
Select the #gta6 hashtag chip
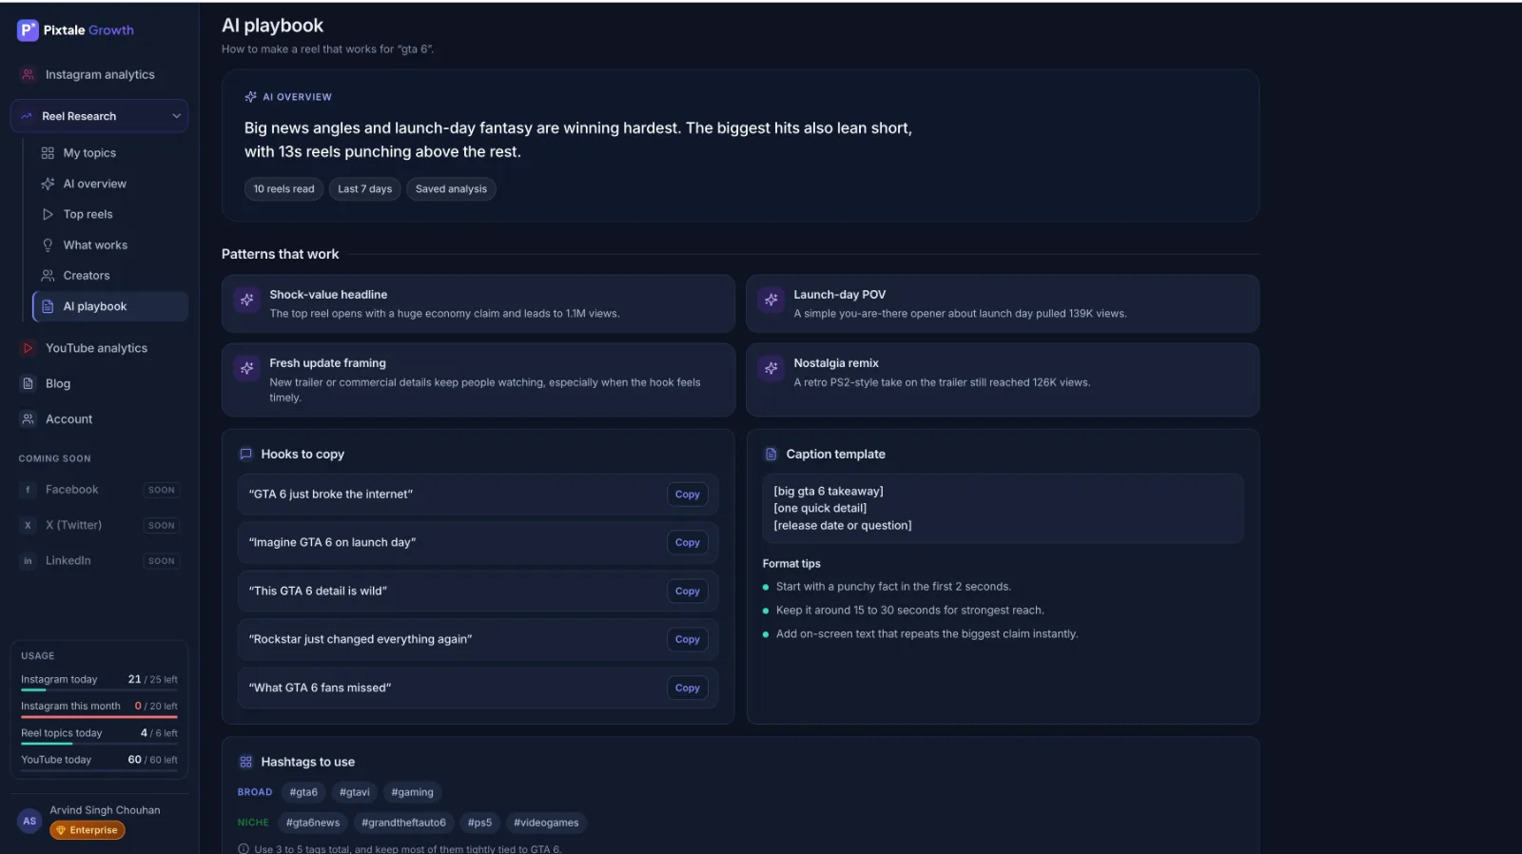(x=303, y=792)
